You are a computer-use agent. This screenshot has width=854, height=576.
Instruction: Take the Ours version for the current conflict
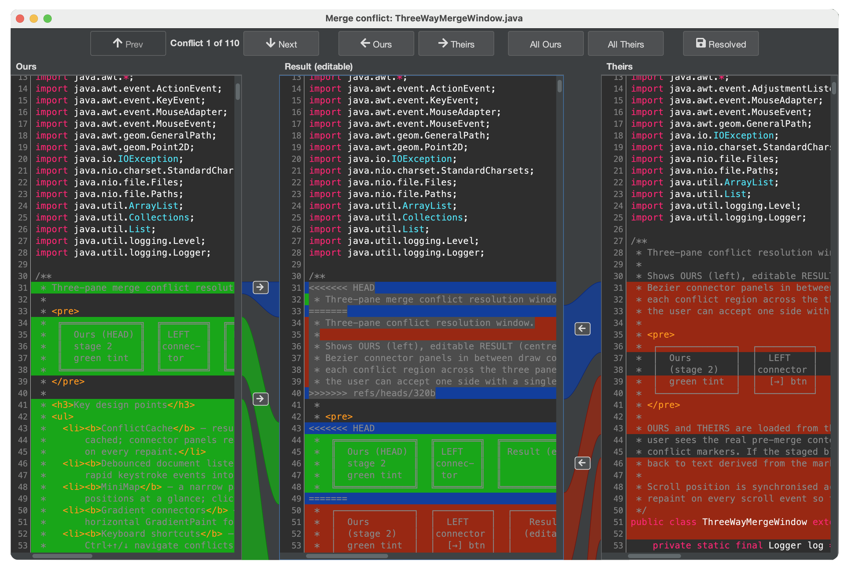(376, 44)
